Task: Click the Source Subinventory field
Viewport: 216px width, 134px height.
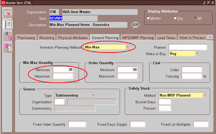Action: pos(75,108)
